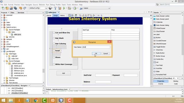Click the Open Project toolbar icon
Screen dimensions: 184x103
[11, 8]
